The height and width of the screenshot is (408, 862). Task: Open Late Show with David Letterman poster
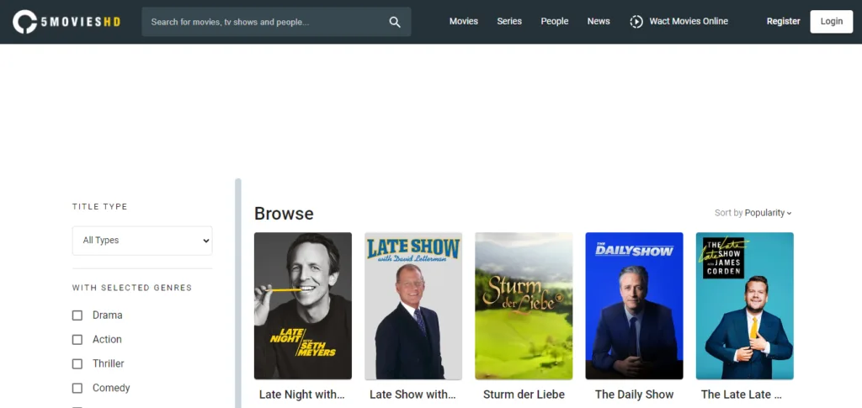(413, 306)
